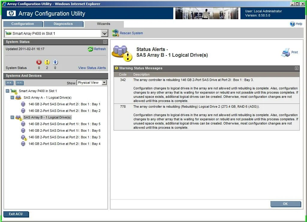Click the Code column header

pos(123,74)
